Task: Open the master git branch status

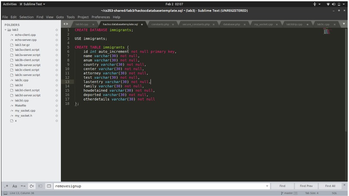Action: click(289, 193)
